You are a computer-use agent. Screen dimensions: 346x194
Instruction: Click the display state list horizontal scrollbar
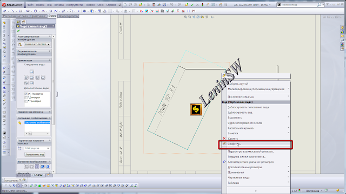[x=37, y=134]
